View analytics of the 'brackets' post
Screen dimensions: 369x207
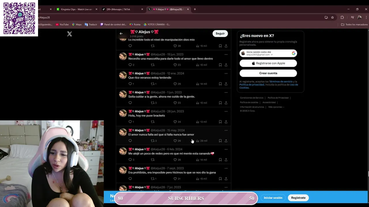(x=201, y=122)
